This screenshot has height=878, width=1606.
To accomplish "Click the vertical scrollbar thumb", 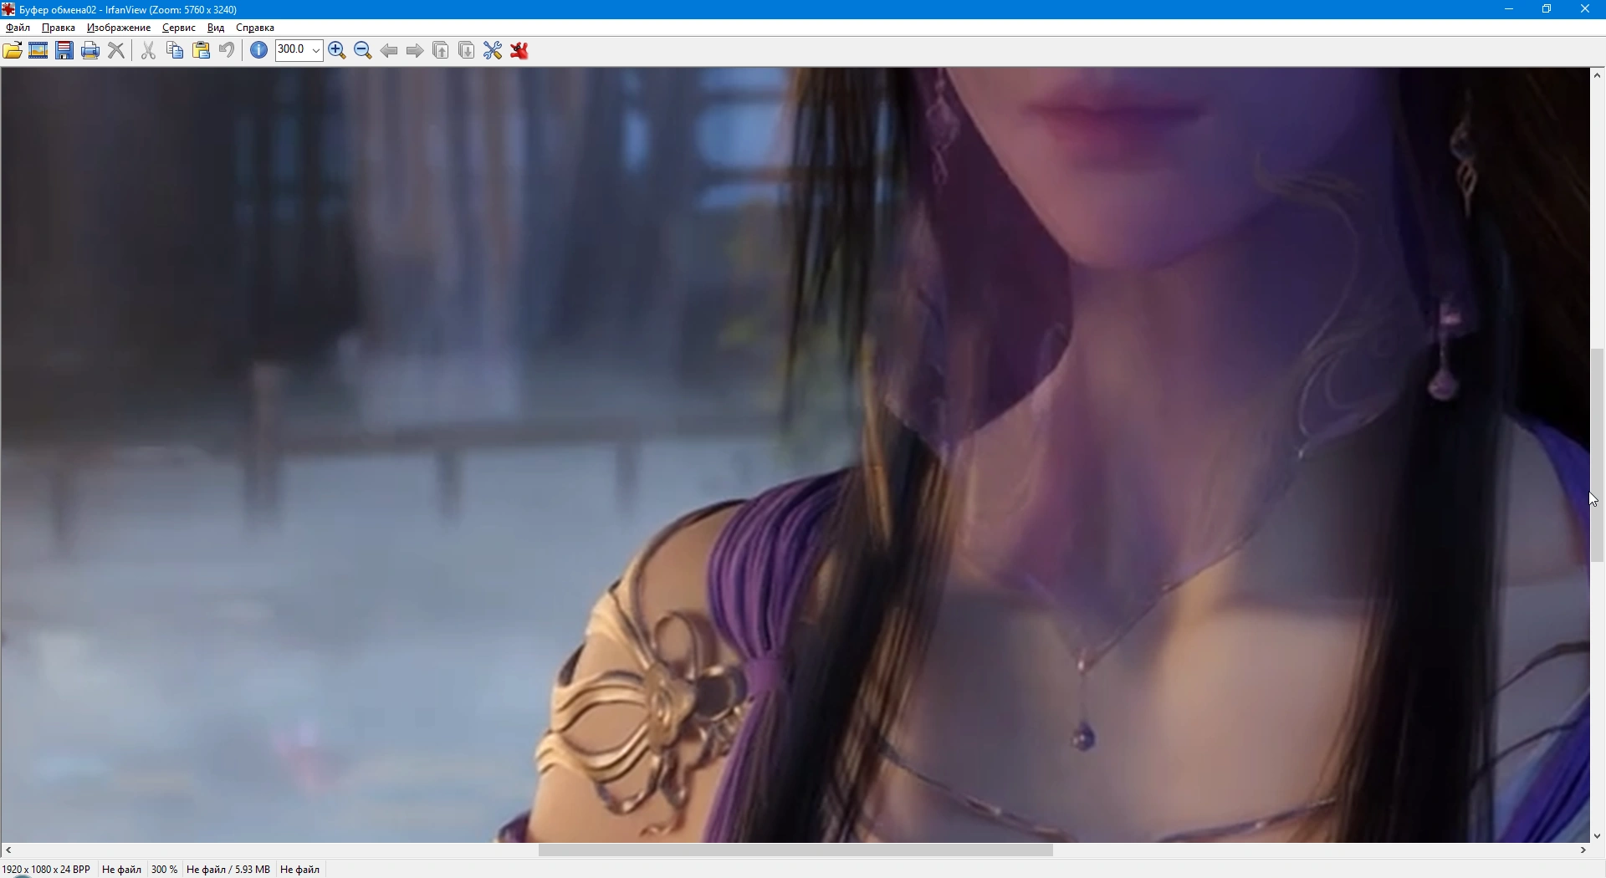I will 1598,456.
